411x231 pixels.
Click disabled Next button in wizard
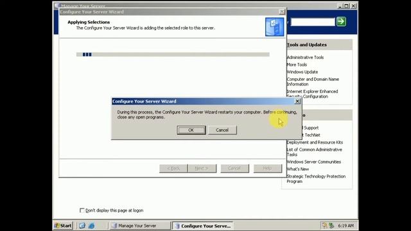[202, 168]
